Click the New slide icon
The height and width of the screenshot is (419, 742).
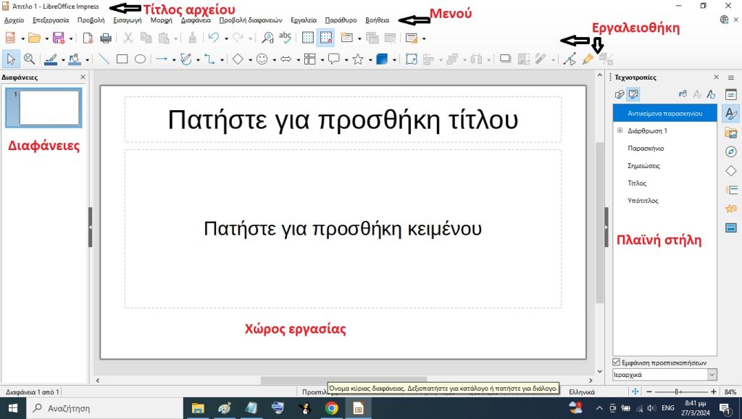click(x=347, y=38)
